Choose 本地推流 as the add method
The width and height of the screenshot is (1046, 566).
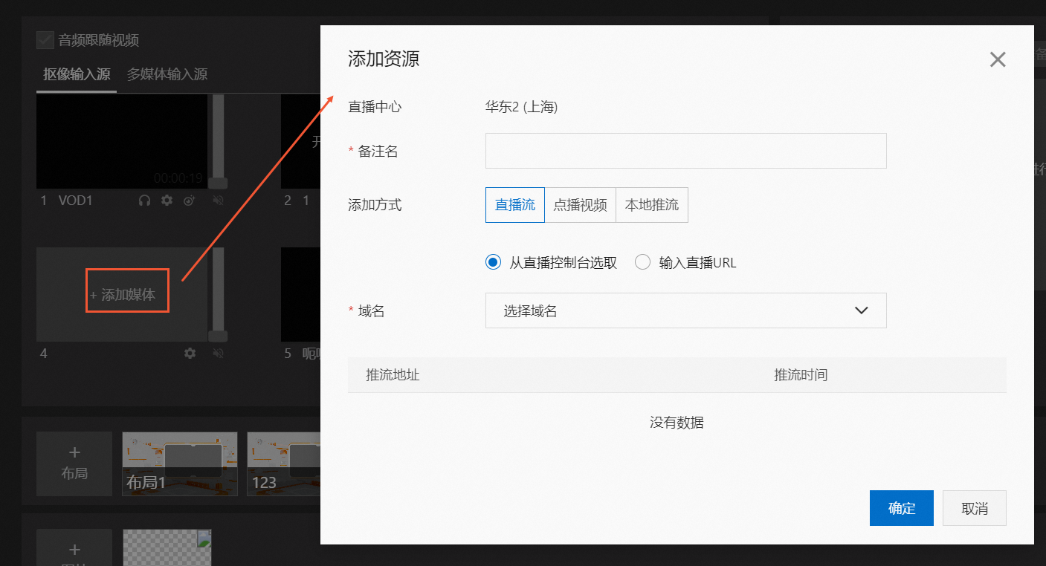click(652, 205)
